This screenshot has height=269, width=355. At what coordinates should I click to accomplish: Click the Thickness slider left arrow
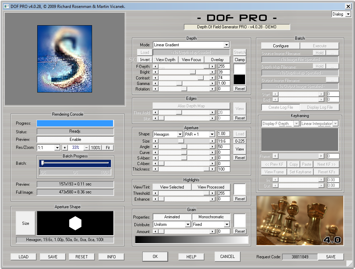(155, 169)
